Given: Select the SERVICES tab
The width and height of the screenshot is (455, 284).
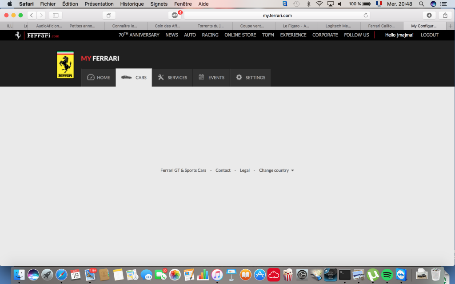Looking at the screenshot, I should click(172, 78).
